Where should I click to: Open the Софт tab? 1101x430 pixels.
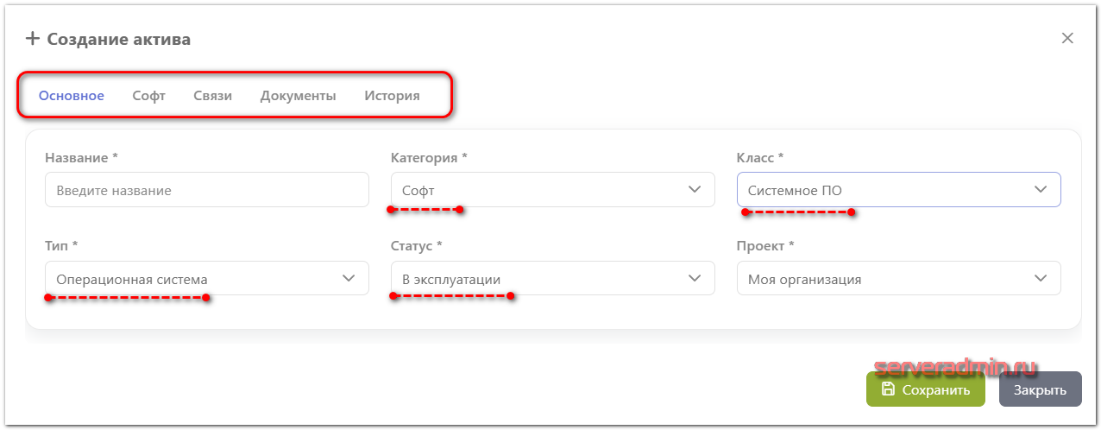(x=148, y=96)
